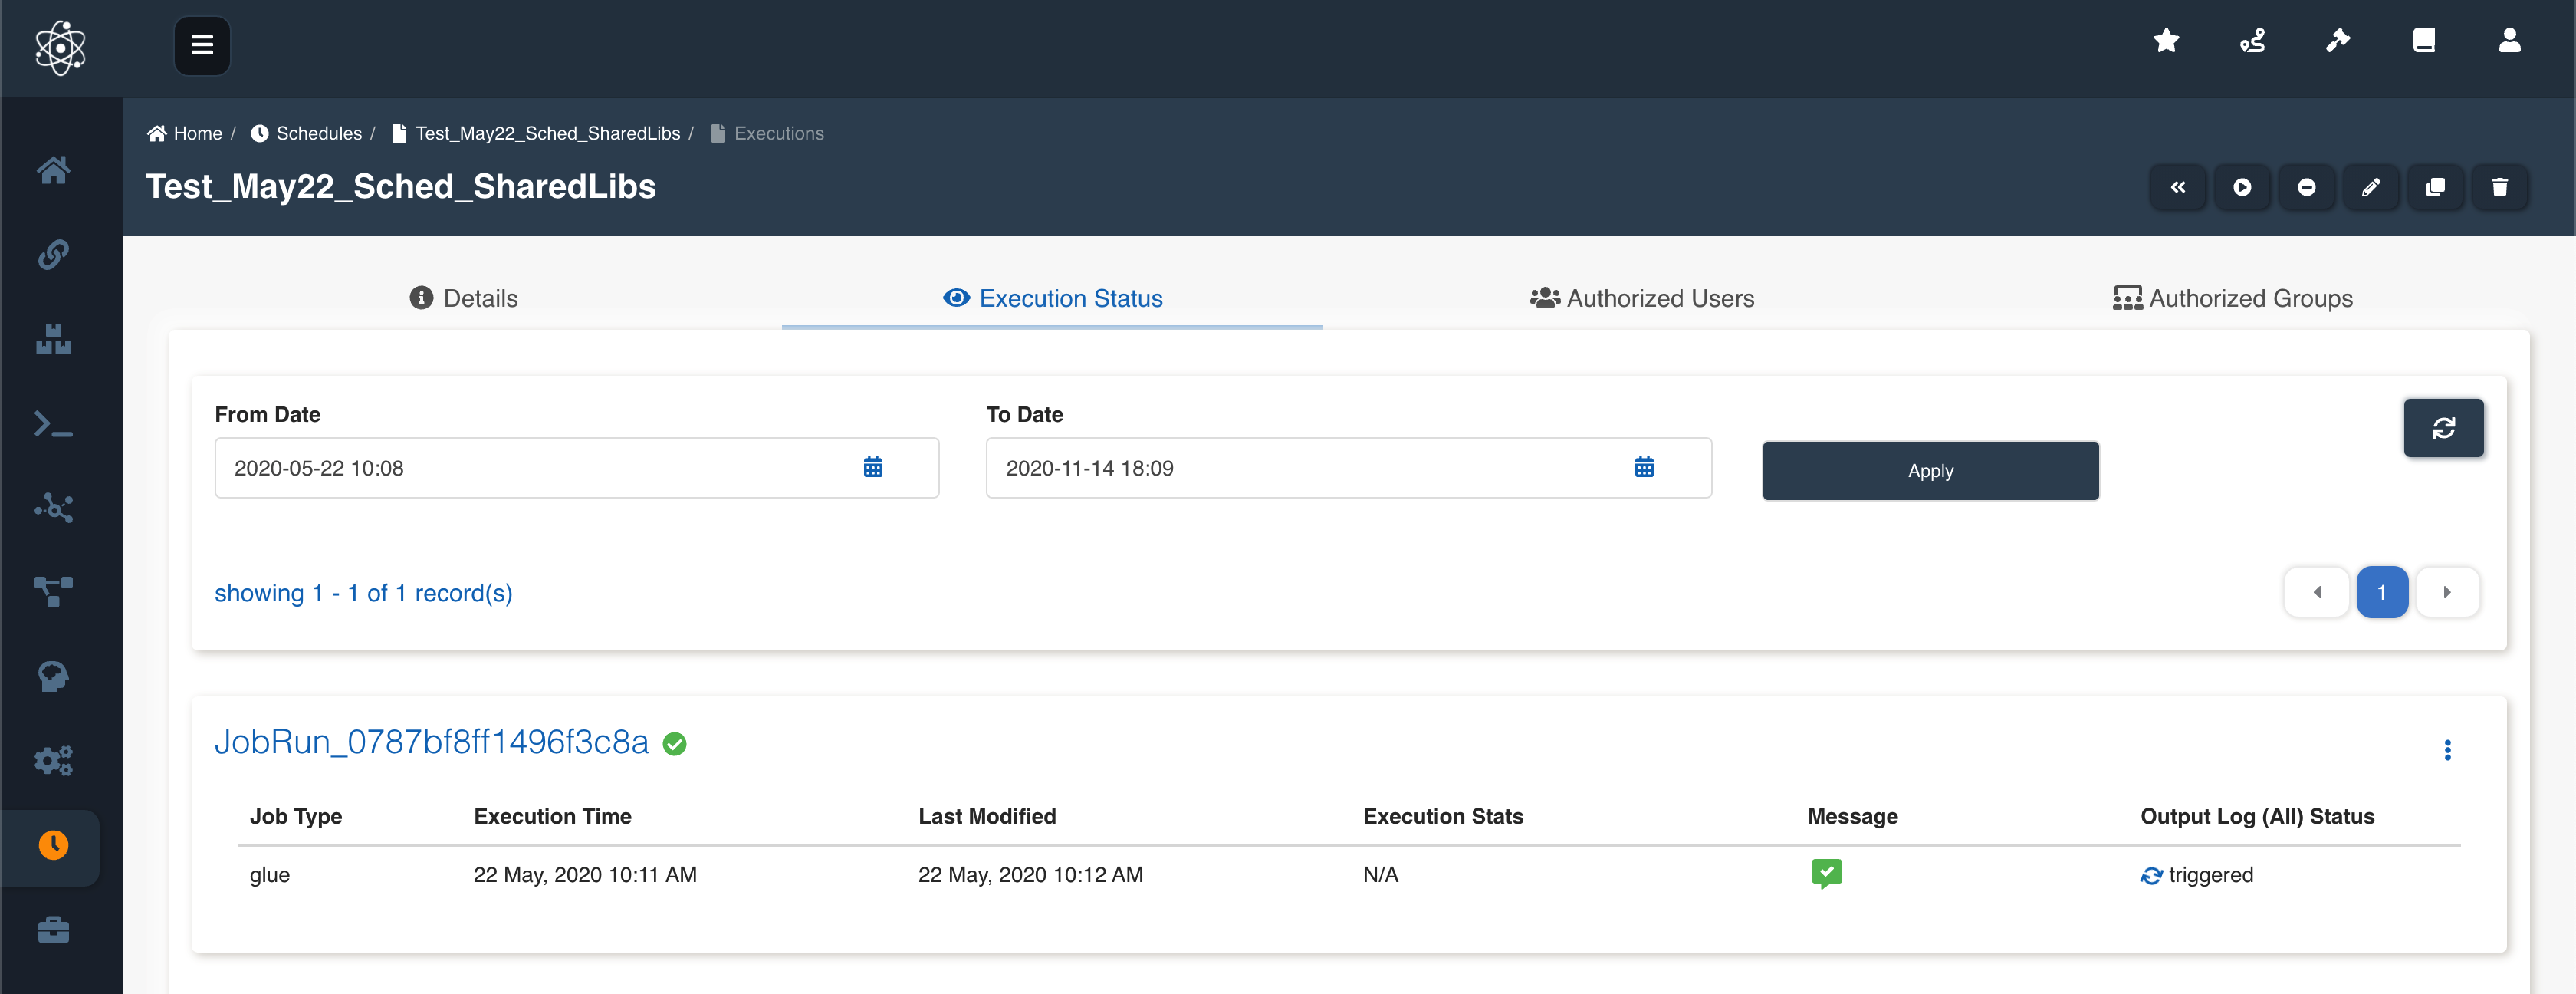Duplicate the schedule via the copy icon
2576x994 pixels.
pyautogui.click(x=2437, y=187)
